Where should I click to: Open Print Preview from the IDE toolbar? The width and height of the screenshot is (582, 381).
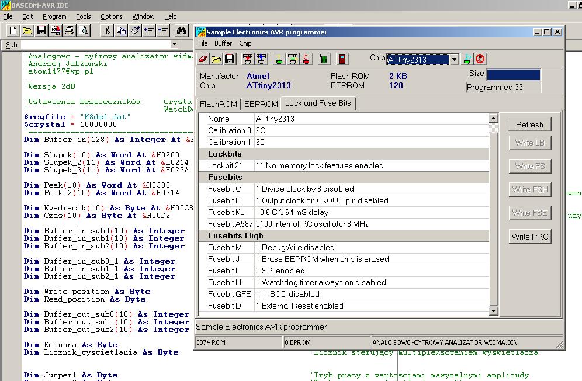(84, 31)
